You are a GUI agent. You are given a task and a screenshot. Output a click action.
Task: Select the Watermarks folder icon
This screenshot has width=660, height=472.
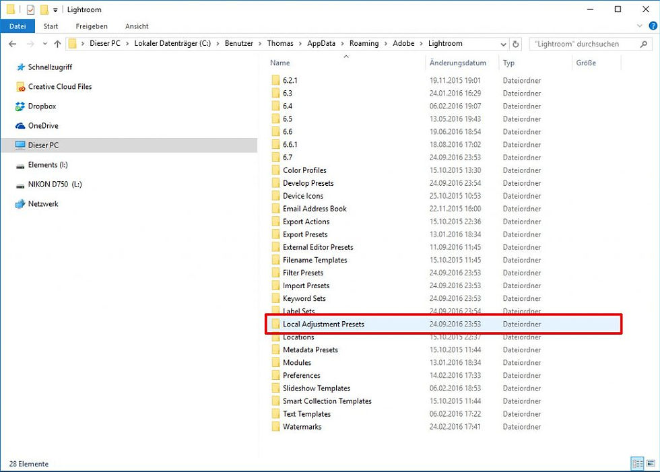pos(275,427)
